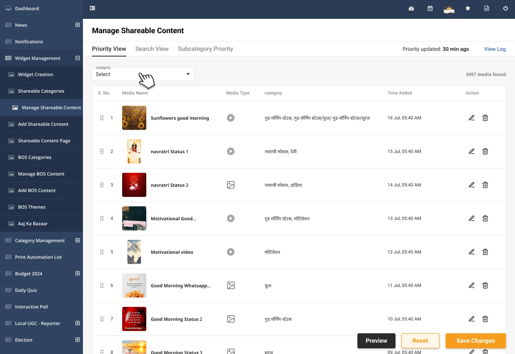
Task: Switch to Priority View tab
Action: click(x=109, y=49)
